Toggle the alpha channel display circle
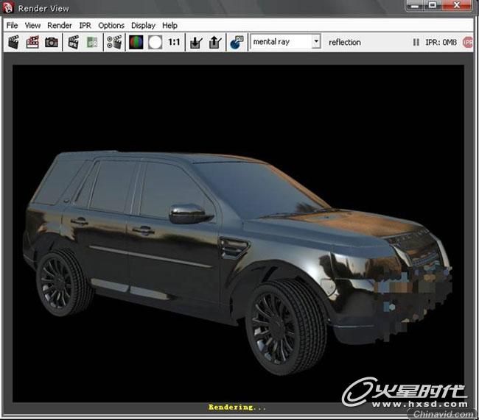 point(155,43)
